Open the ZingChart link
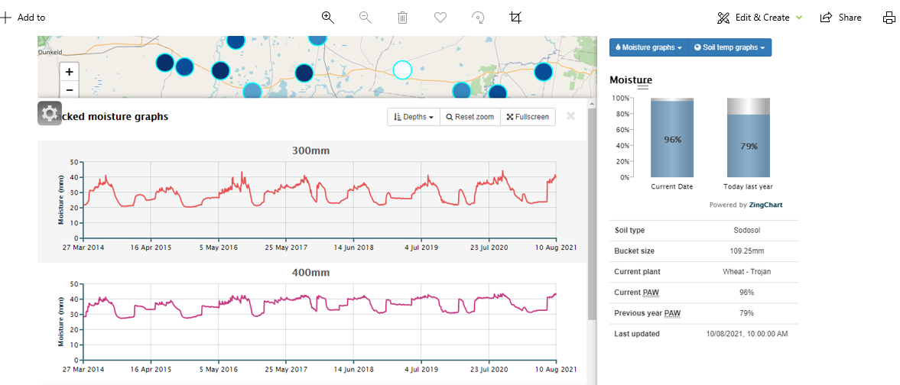This screenshot has width=900, height=385. 765,205
